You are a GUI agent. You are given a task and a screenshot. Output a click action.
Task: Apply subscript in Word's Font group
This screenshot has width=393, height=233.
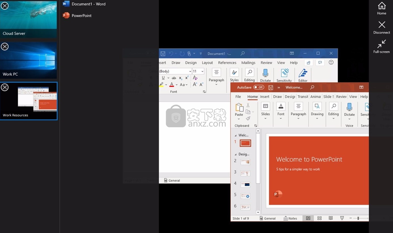pos(181,78)
